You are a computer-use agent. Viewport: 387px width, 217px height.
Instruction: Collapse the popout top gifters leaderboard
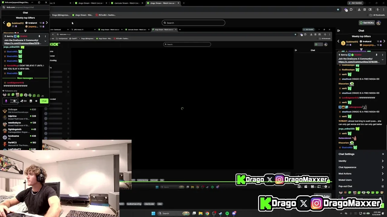click(x=25, y=31)
